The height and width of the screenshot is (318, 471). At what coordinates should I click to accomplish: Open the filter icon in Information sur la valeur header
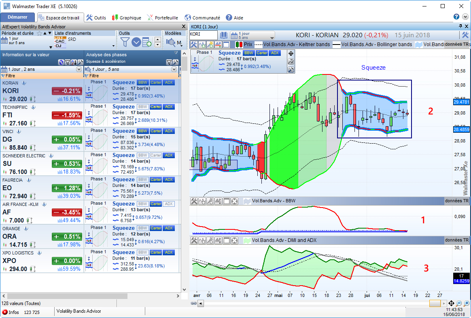coord(68,62)
